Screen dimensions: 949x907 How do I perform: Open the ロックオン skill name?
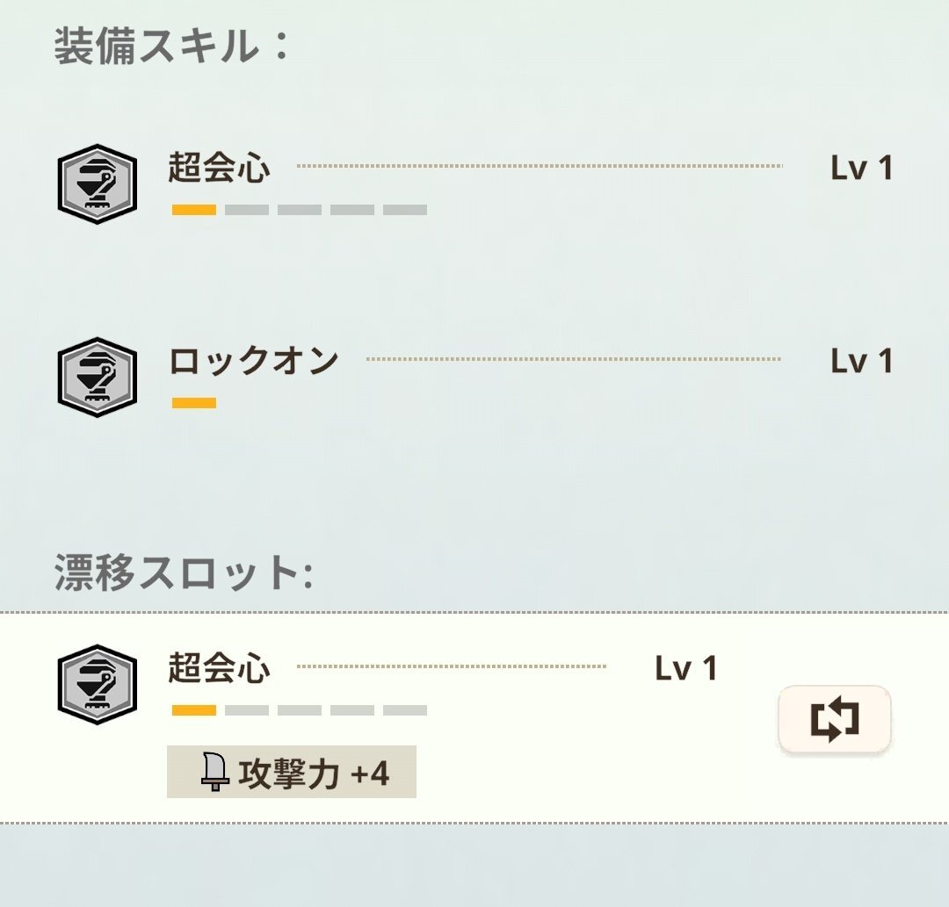(x=254, y=360)
